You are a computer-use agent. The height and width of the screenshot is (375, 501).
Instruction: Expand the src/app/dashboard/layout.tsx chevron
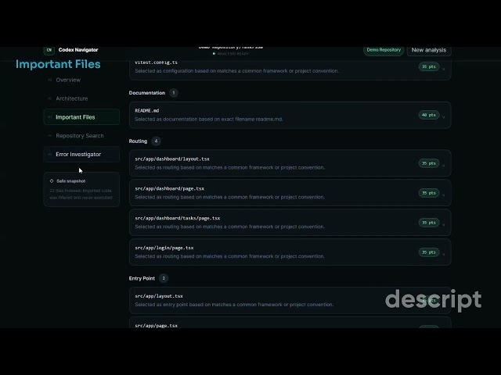[444, 165]
